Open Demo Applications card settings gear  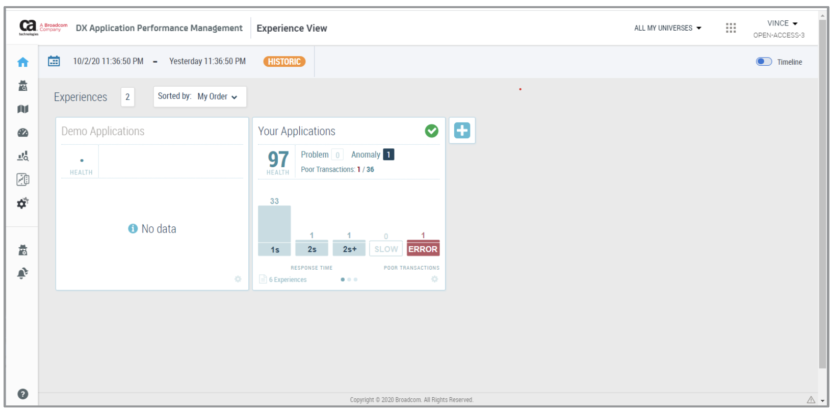(238, 279)
